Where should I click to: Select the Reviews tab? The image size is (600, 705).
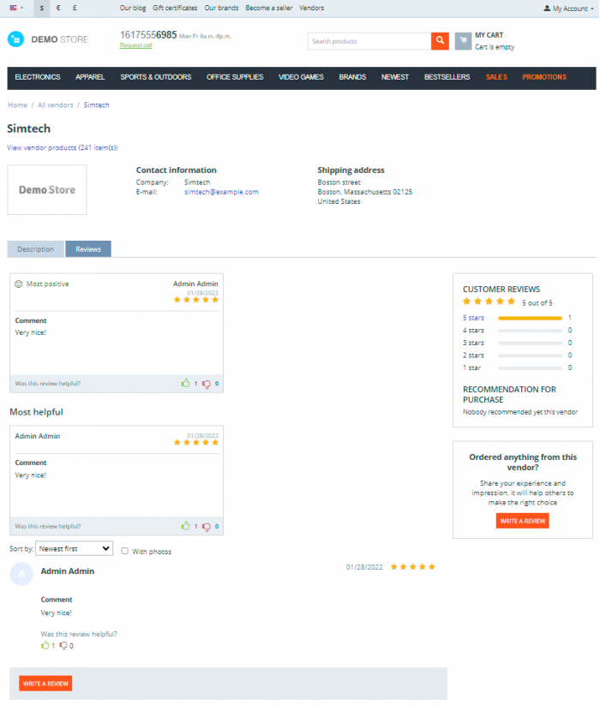[88, 249]
